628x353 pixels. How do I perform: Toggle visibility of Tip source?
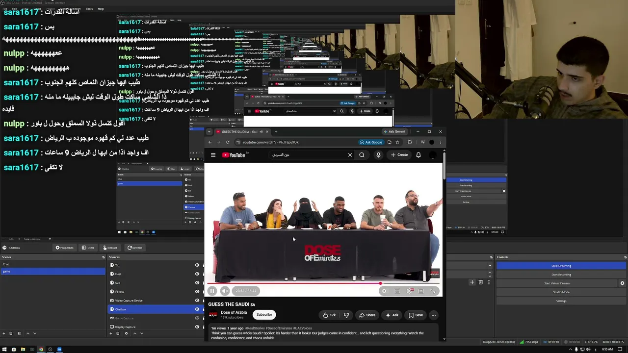coord(197,265)
